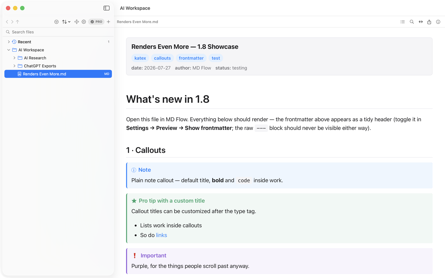This screenshot has width=445, height=278.
Task: Toggle content width arrows icon
Action: click(421, 22)
